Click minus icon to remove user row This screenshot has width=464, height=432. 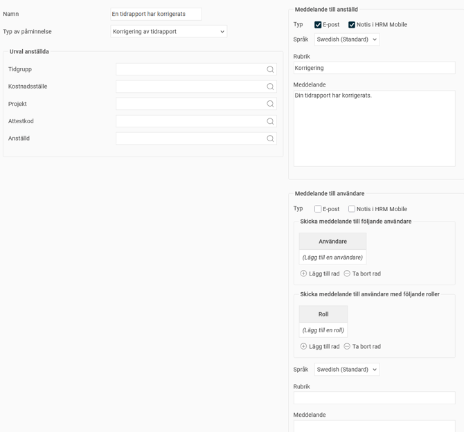[x=347, y=273]
